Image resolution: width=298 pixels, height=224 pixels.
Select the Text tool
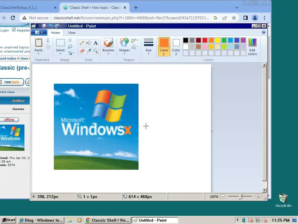point(95,43)
